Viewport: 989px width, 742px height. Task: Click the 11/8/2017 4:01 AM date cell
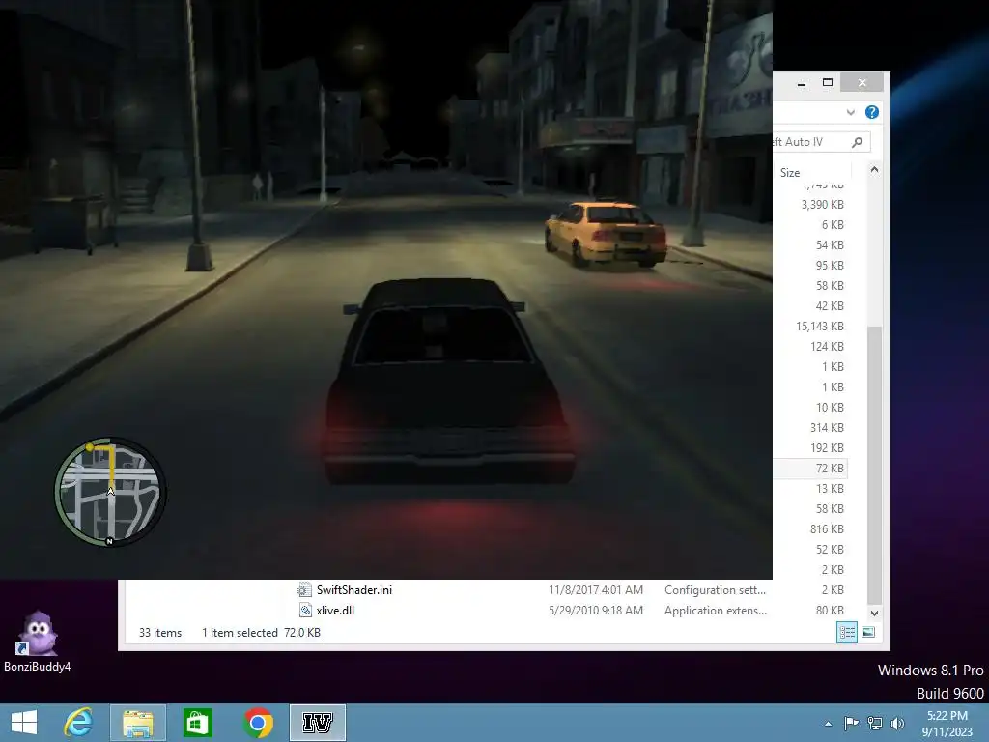coord(595,590)
